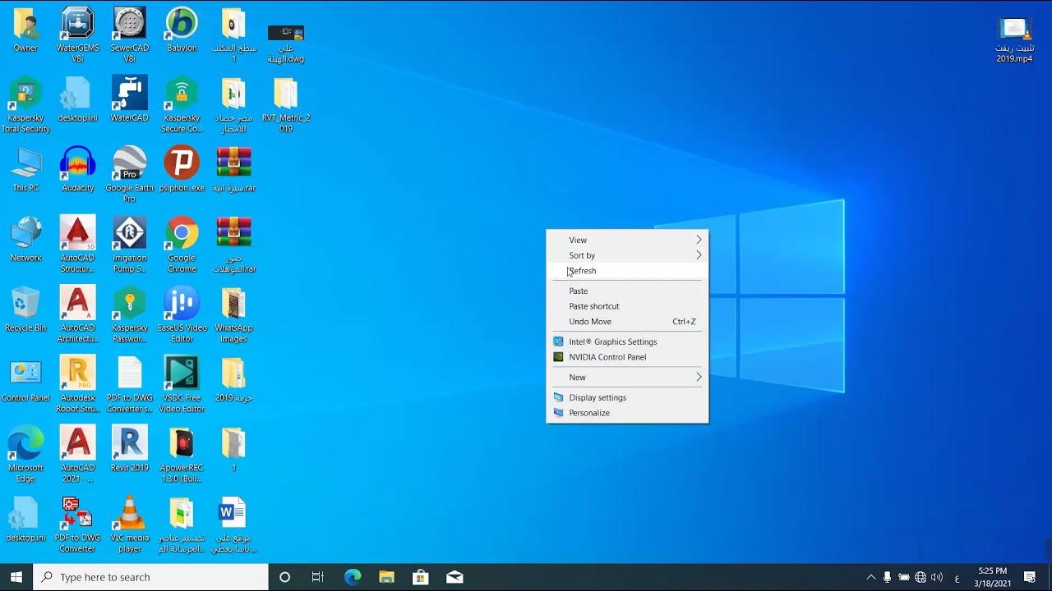Choose Paste in the context menu
1052x591 pixels.
point(627,291)
